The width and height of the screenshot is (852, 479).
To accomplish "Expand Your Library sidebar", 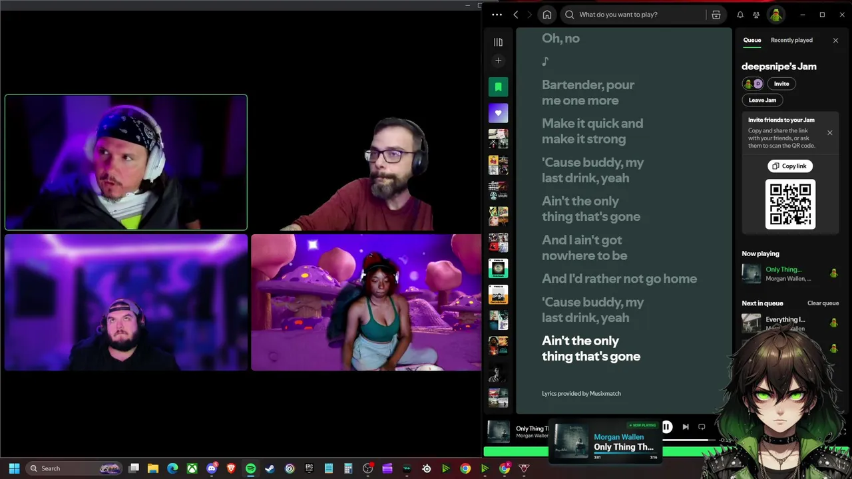I will tap(498, 42).
